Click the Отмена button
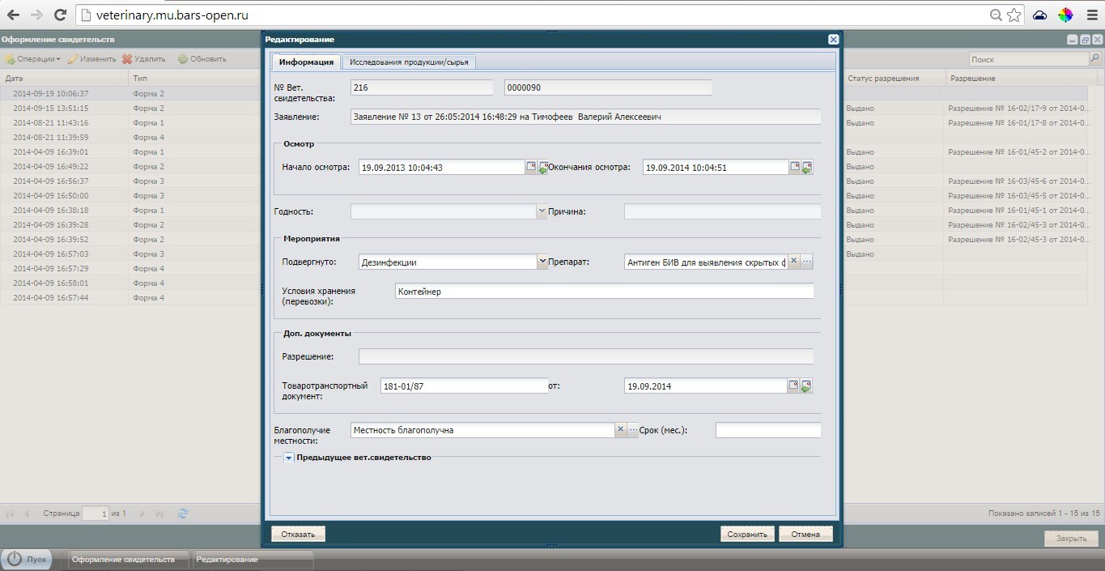This screenshot has height=571, width=1105. (x=805, y=534)
